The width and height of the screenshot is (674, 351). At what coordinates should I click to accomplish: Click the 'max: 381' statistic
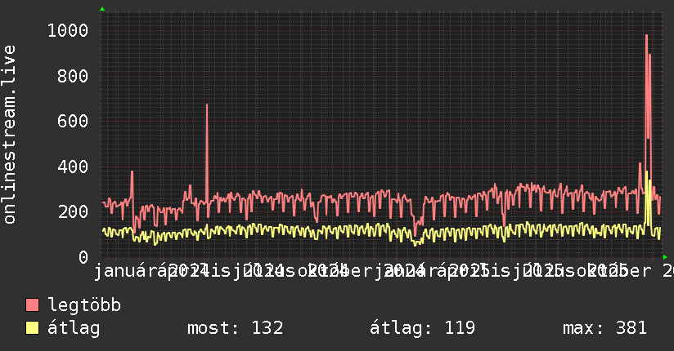[604, 328]
